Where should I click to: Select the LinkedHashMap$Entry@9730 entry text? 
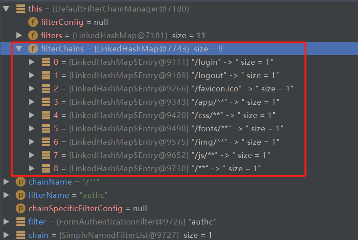click(x=129, y=168)
